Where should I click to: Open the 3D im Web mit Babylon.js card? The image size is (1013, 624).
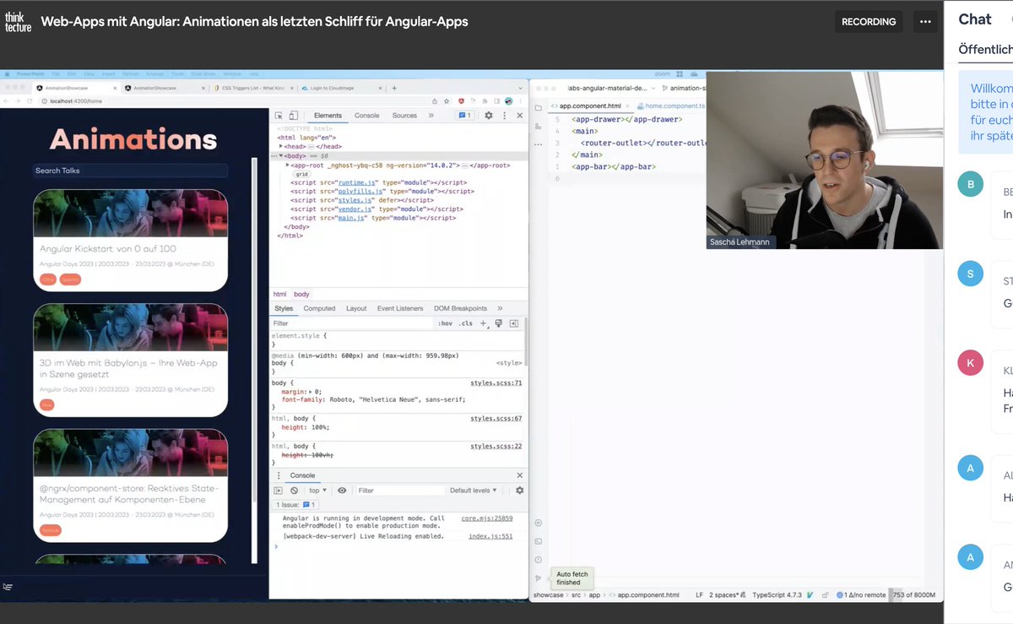131,360
